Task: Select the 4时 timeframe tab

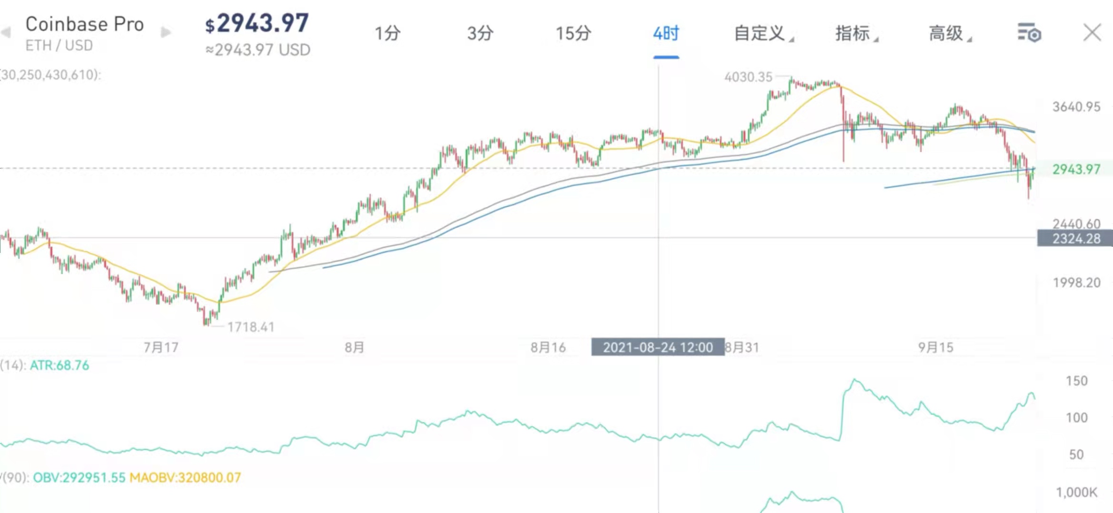Action: tap(666, 33)
